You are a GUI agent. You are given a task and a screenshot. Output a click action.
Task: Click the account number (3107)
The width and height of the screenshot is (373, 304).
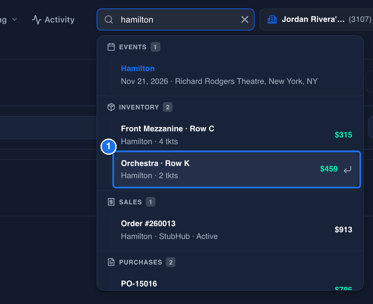[x=360, y=19]
